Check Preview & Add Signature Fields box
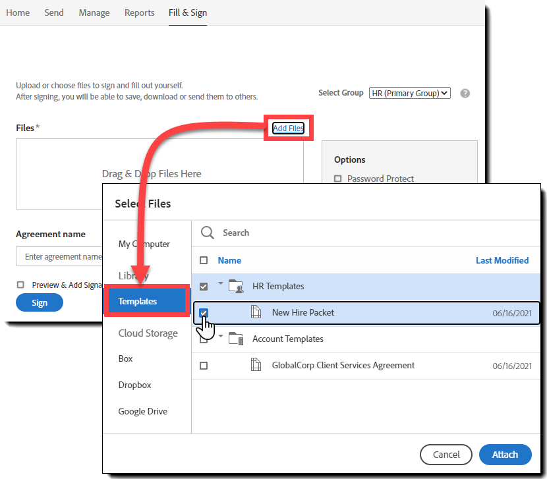Viewport: 547px width, 479px height. (20, 285)
